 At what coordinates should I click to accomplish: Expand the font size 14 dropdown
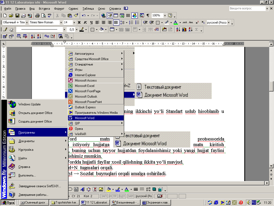click(x=74, y=23)
